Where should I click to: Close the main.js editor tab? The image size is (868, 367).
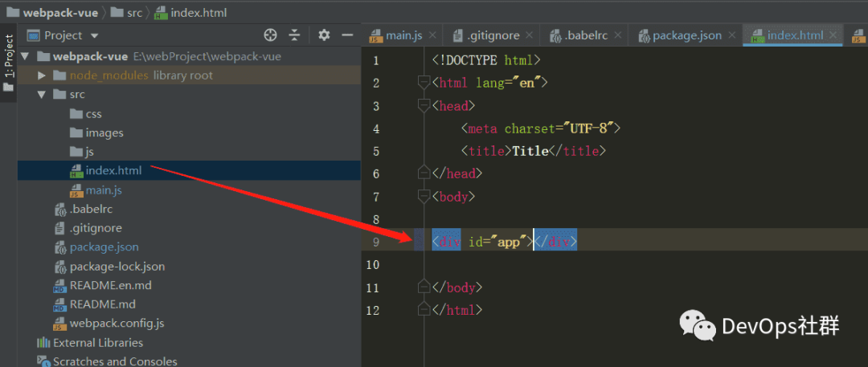coord(432,36)
